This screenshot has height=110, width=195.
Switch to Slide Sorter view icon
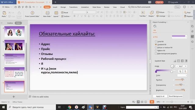[x=142, y=102]
